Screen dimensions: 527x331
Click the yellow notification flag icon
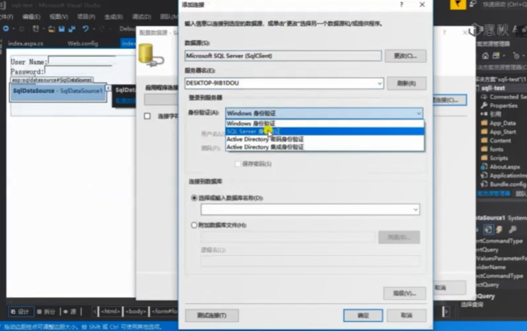click(458, 4)
